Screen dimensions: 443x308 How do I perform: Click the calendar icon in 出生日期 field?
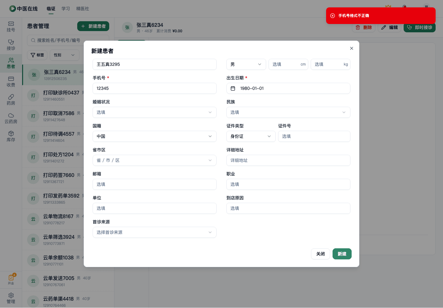point(233,88)
